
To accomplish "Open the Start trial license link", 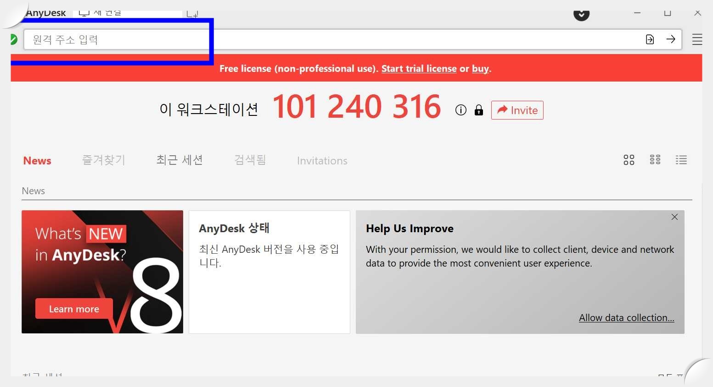I will click(x=418, y=68).
